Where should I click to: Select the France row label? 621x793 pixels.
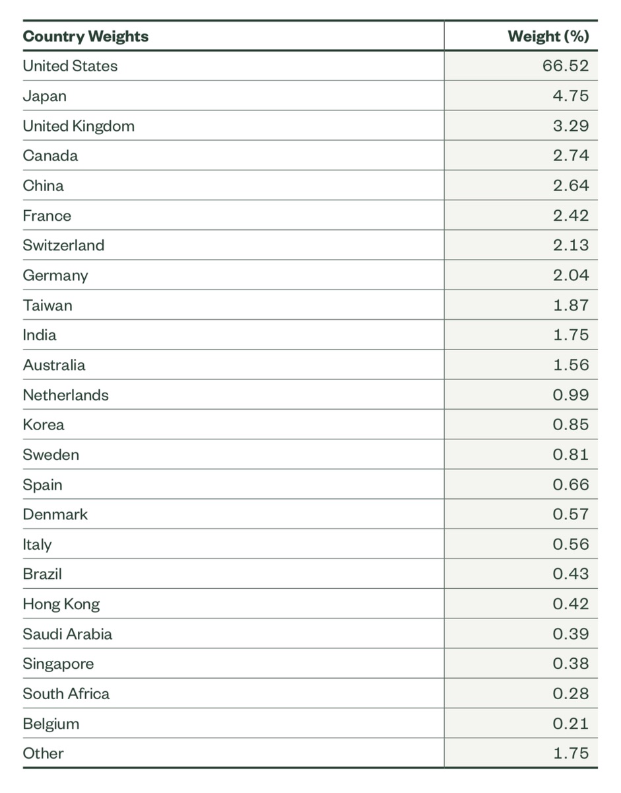[47, 215]
